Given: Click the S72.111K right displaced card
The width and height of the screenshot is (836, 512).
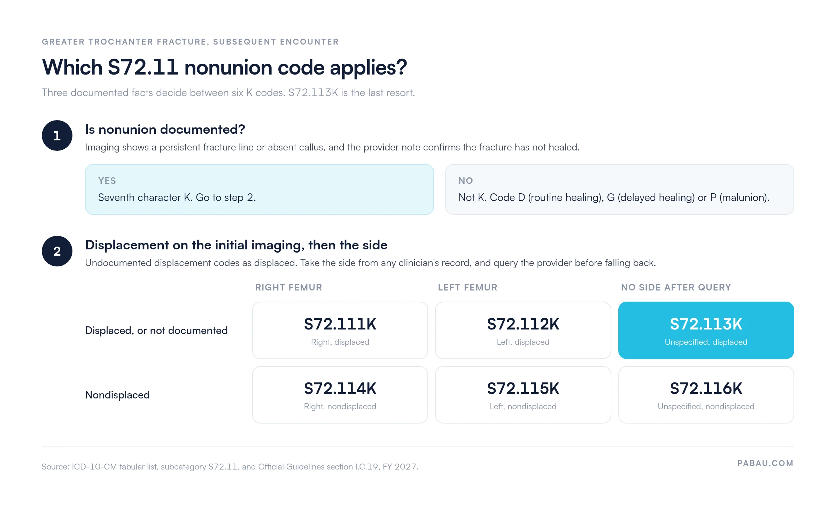Looking at the screenshot, I should coord(340,330).
